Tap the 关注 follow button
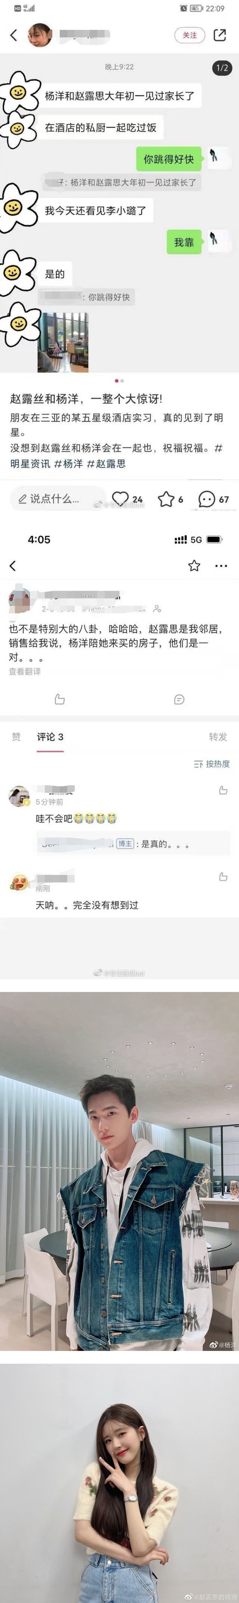This screenshot has width=239, height=1603. [x=189, y=35]
